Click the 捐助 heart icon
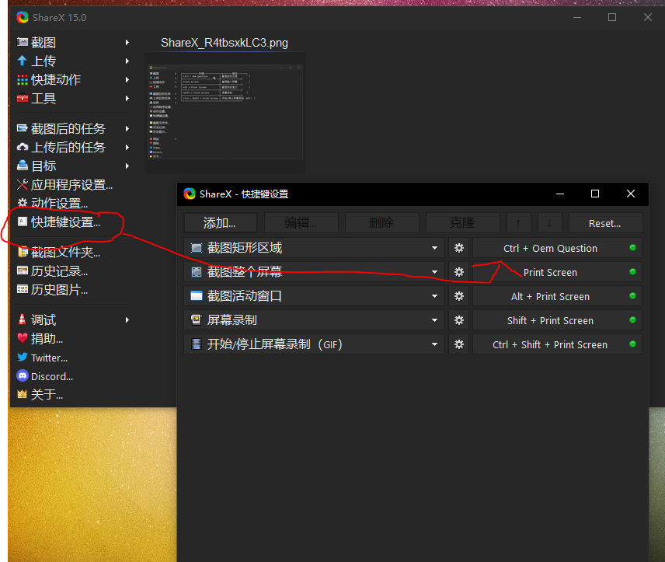The image size is (665, 562). click(x=22, y=338)
